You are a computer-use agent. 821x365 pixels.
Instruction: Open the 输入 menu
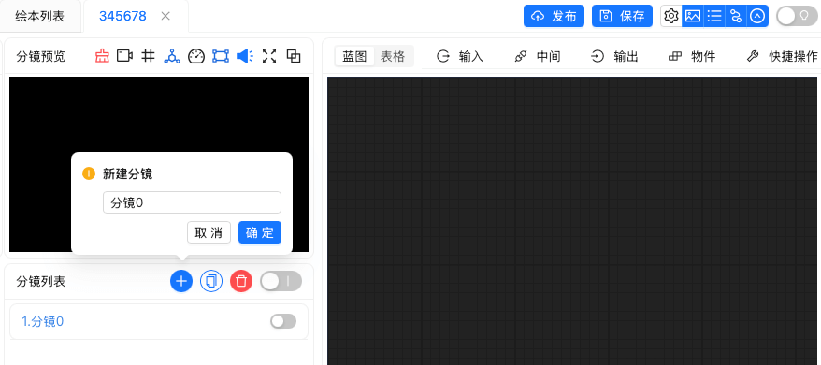tap(460, 56)
